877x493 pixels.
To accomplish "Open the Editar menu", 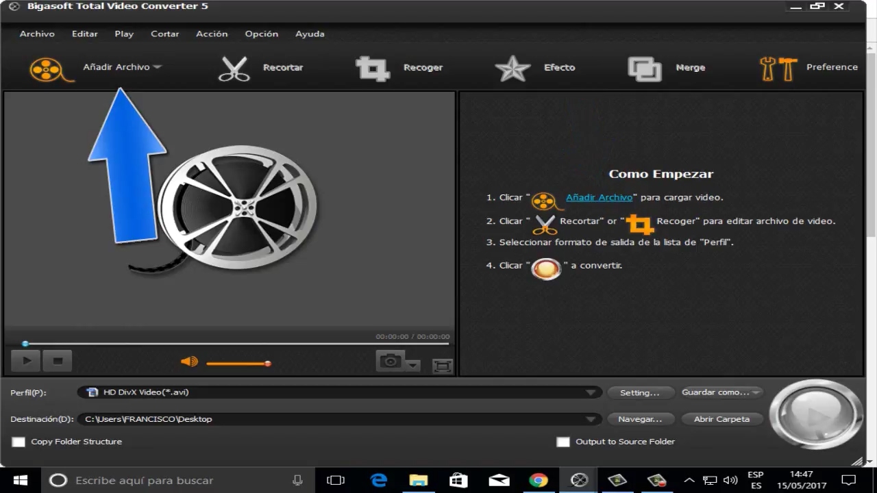I will (85, 34).
